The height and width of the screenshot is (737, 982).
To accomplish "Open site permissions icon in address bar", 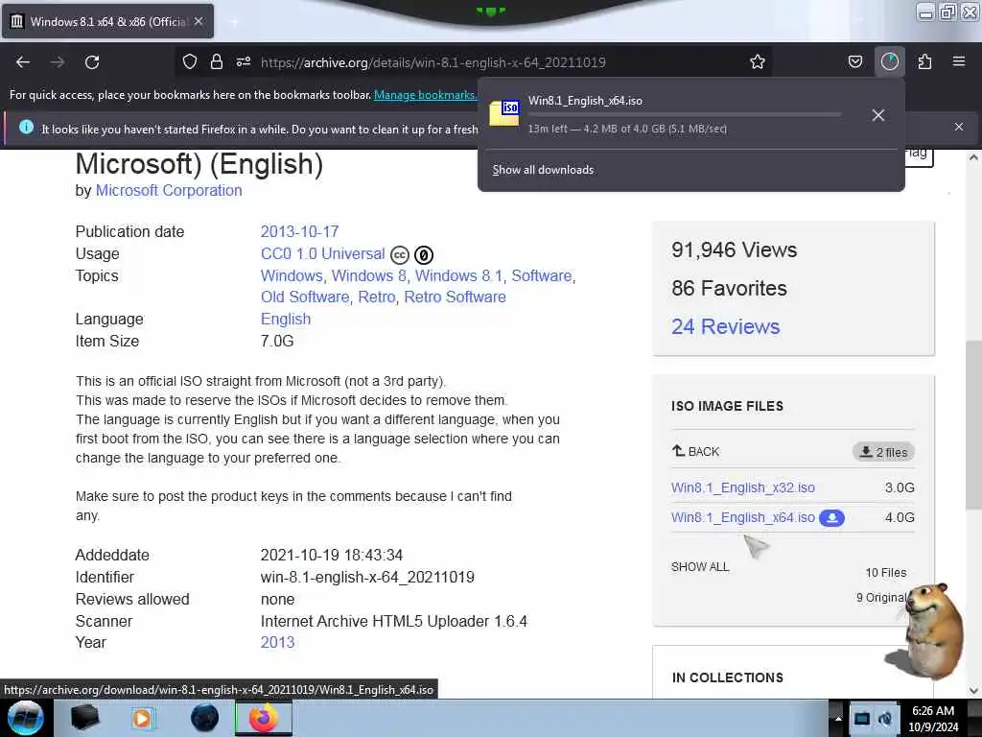I will pyautogui.click(x=244, y=61).
